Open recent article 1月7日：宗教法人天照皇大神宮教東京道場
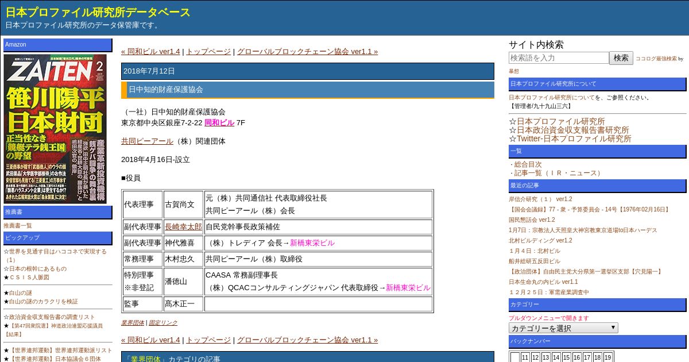 pos(583,230)
